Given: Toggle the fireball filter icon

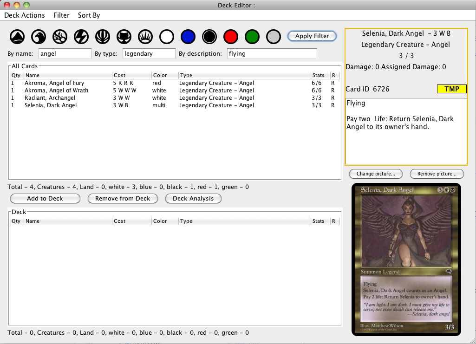Looking at the screenshot, I should point(60,36).
